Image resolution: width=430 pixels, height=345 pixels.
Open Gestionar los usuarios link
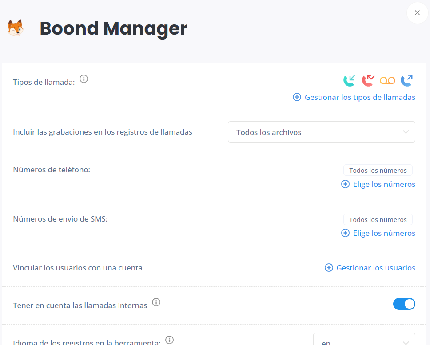[376, 268]
